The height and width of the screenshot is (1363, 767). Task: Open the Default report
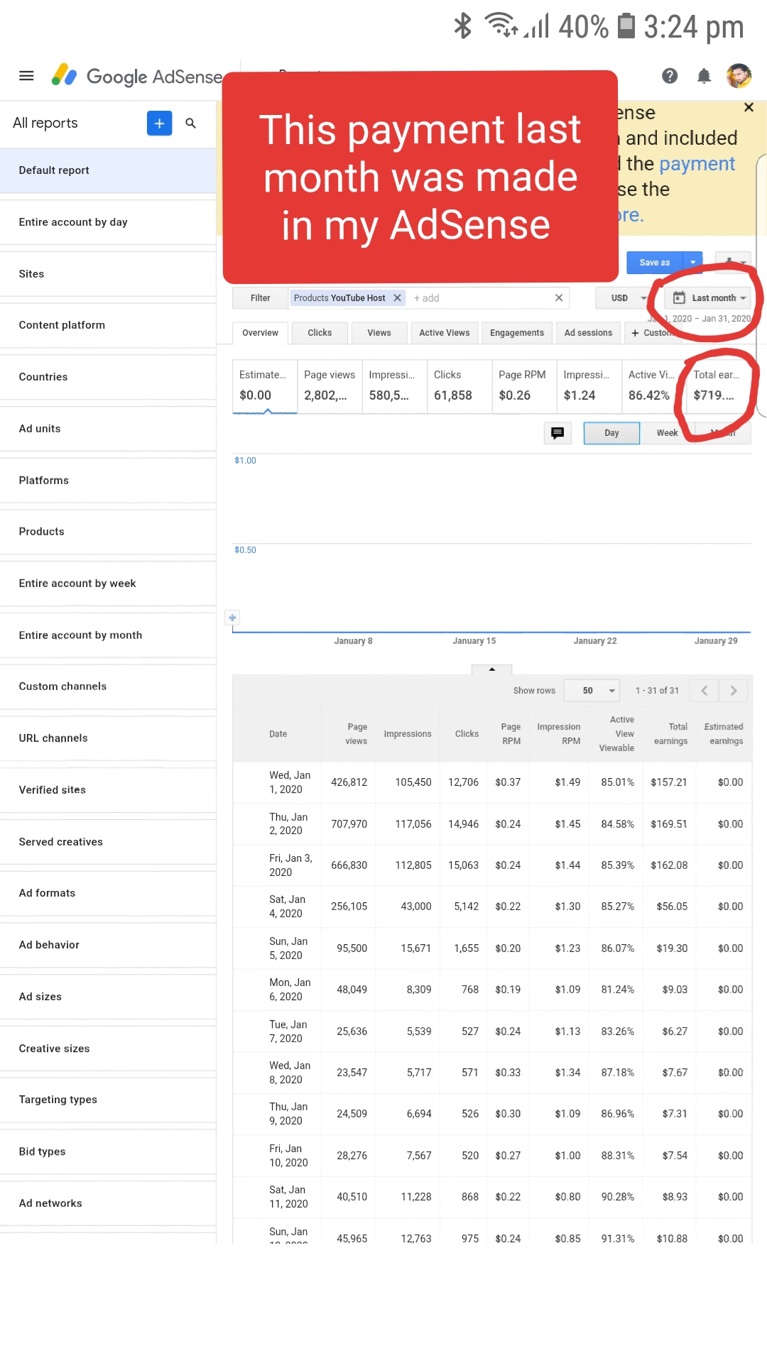108,170
